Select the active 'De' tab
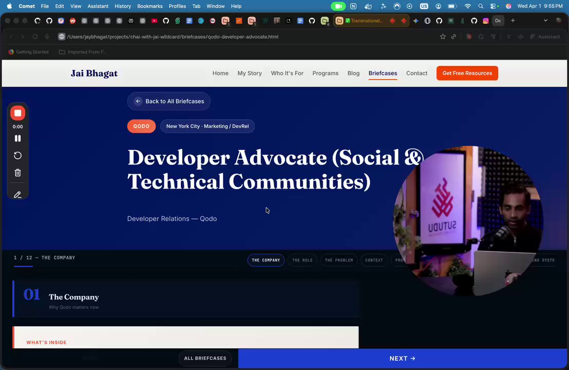 (498, 21)
